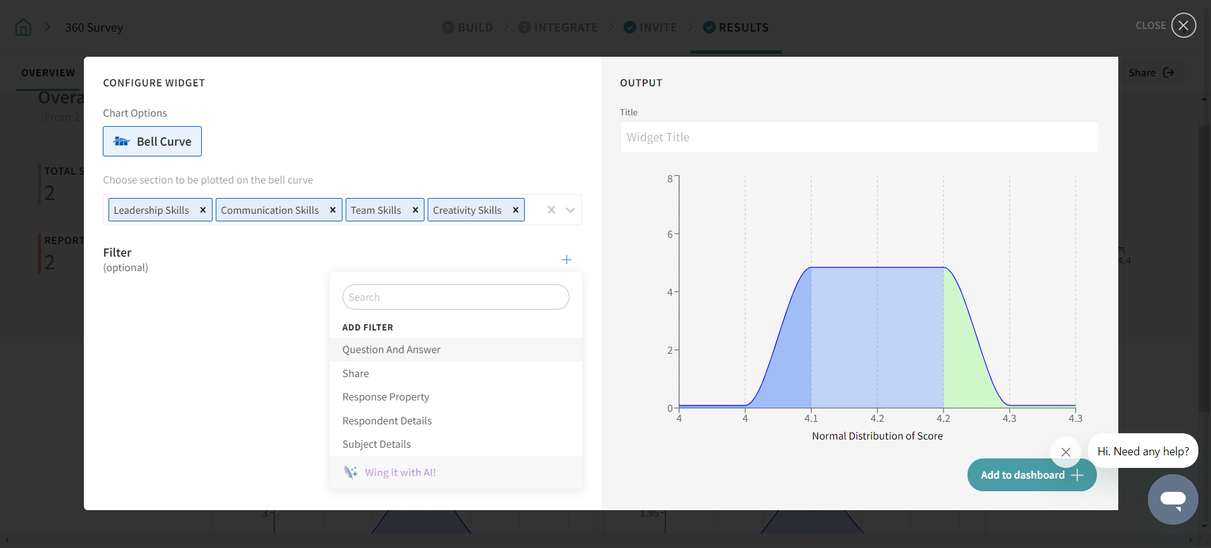Viewport: 1211px width, 548px height.
Task: Remove the Creativity Skills tag
Action: pos(515,210)
